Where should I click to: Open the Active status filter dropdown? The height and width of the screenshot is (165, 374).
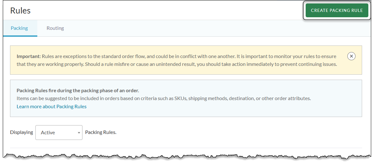(59, 133)
